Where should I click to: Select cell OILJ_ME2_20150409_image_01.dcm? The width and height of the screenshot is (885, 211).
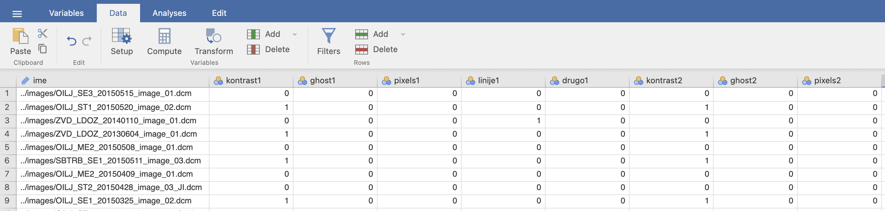point(113,174)
